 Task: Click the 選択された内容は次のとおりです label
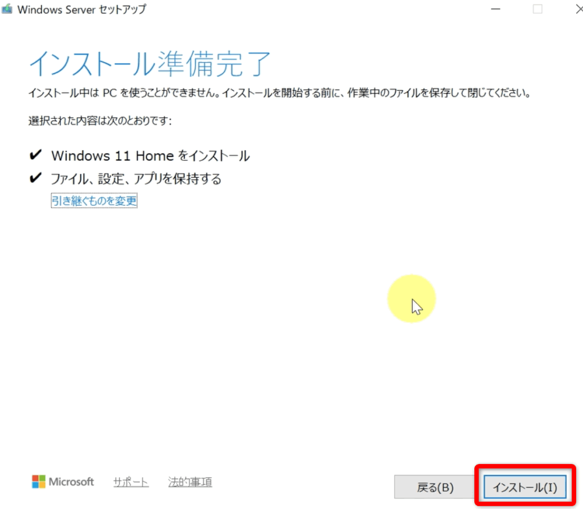pyautogui.click(x=100, y=121)
